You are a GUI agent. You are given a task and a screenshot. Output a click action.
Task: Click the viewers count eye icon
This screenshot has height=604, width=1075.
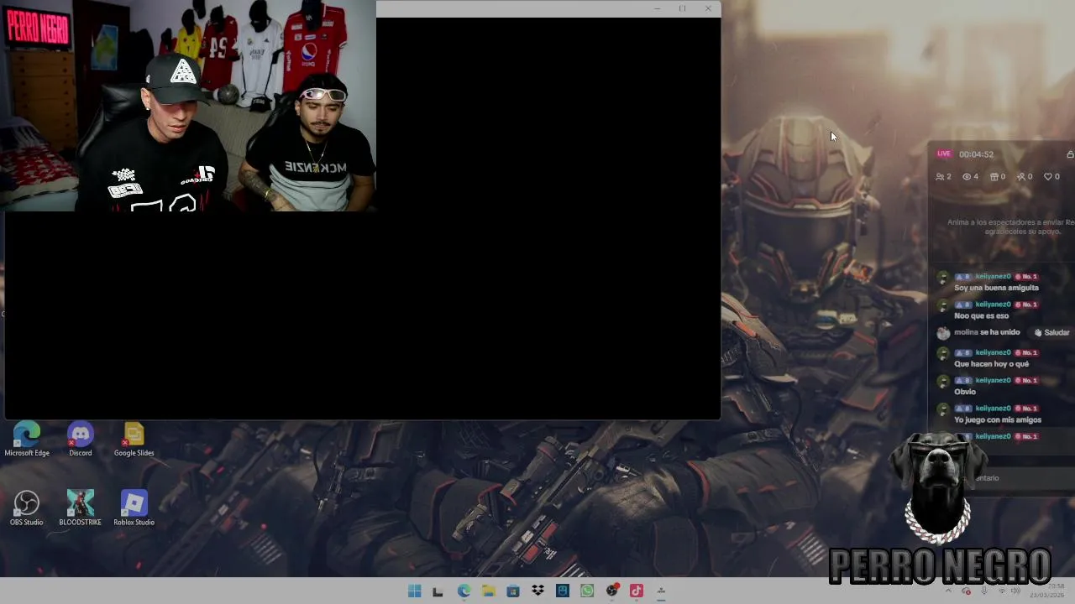tap(970, 177)
